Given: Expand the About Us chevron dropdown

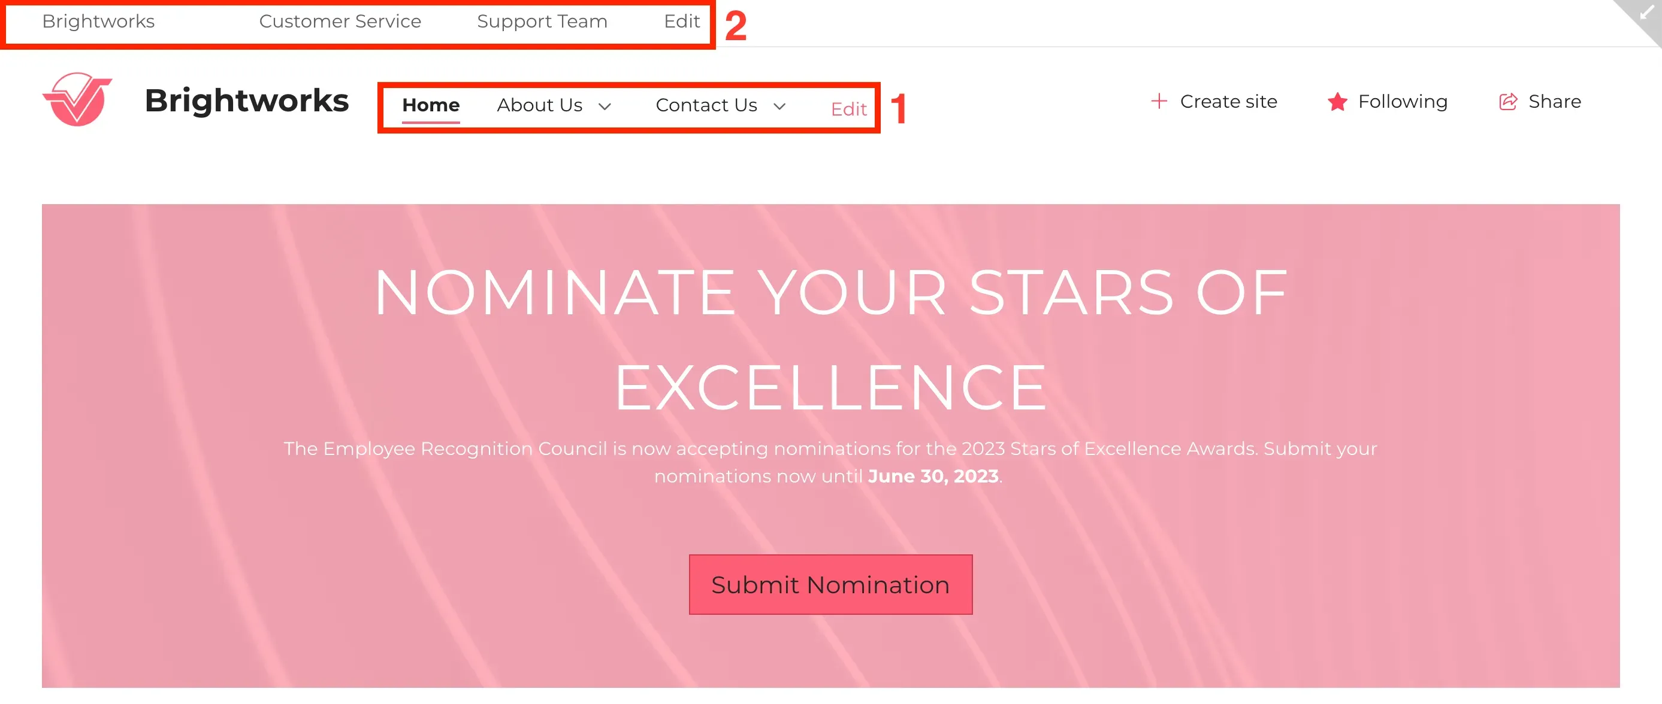Looking at the screenshot, I should pos(605,107).
